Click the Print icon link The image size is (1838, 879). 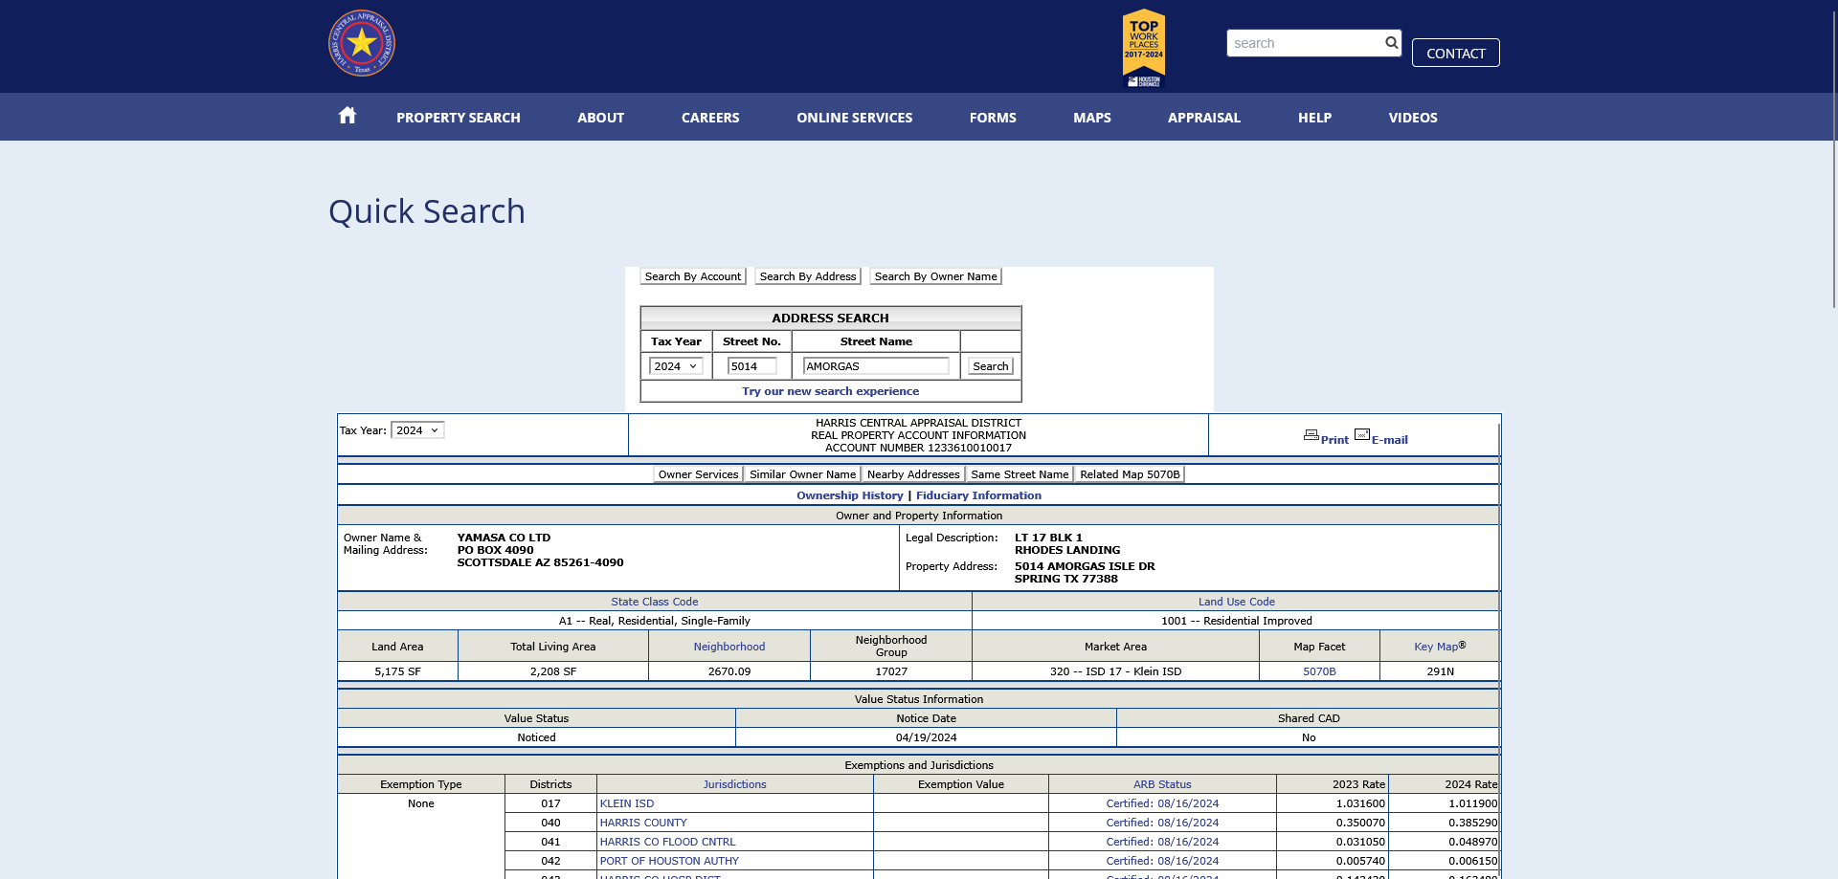coord(1326,437)
